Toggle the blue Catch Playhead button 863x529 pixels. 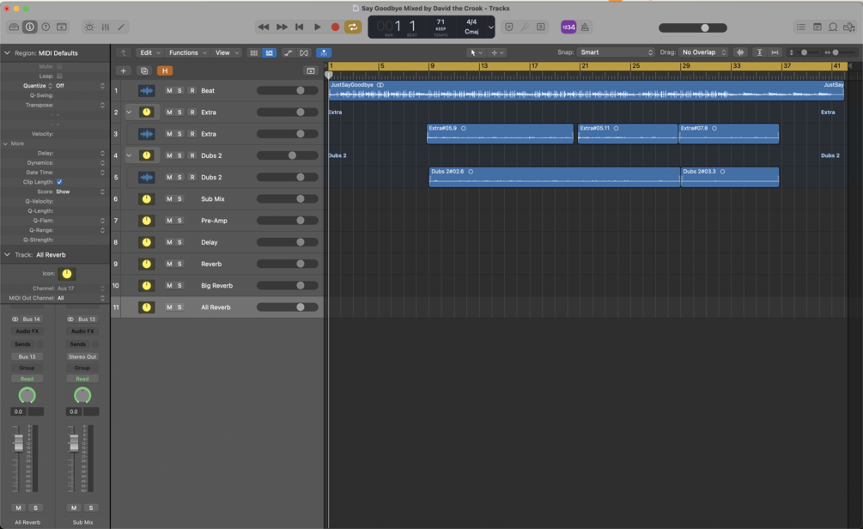pos(324,53)
